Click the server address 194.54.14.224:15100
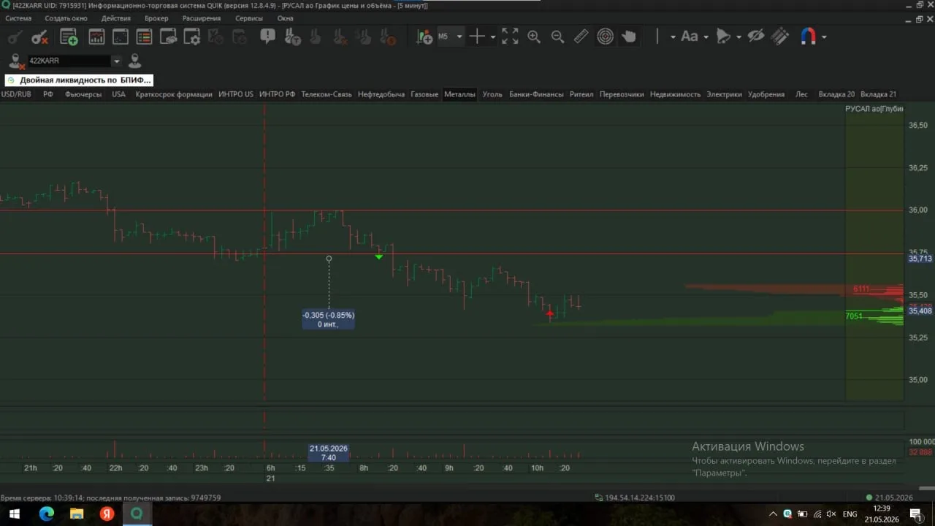This screenshot has height=526, width=935. (640, 498)
